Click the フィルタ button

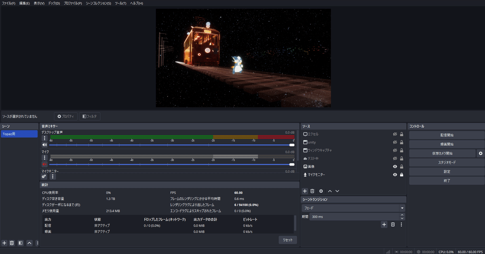pyautogui.click(x=90, y=116)
